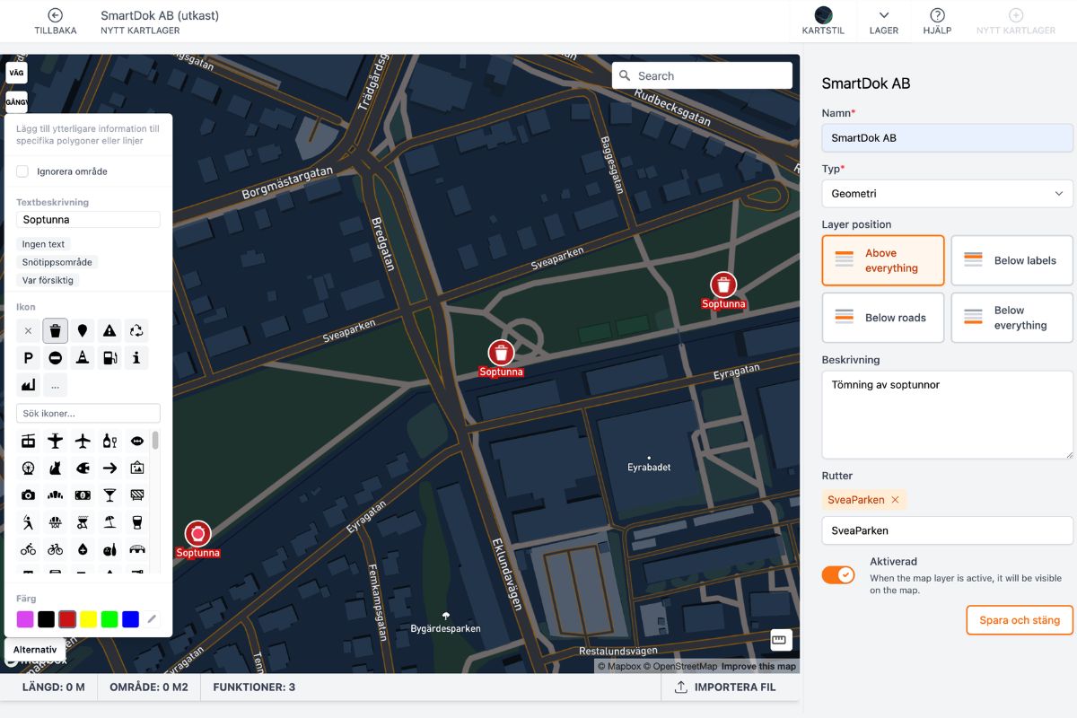The image size is (1077, 718).
Task: Select the airplane airport icon
Action: pos(83,441)
